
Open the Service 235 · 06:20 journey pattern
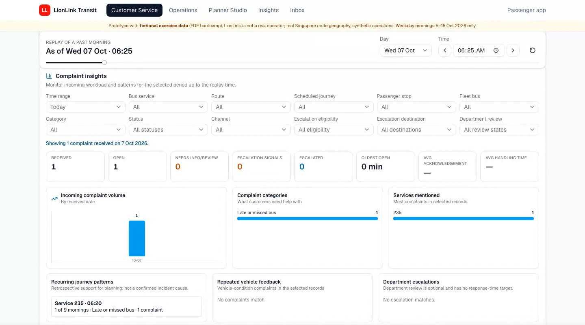[126, 307]
